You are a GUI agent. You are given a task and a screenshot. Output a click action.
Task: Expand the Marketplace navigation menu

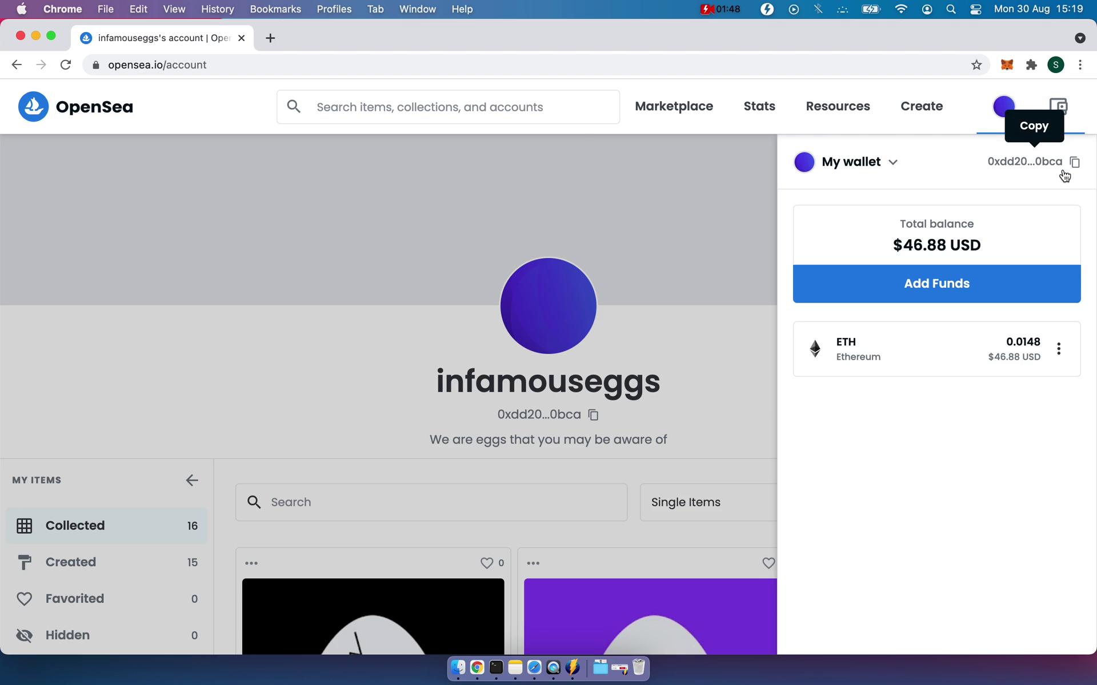674,106
